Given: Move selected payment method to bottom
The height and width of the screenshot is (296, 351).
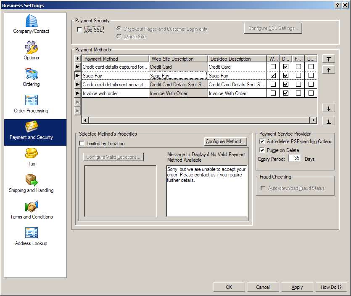Looking at the screenshot, I should [x=328, y=121].
